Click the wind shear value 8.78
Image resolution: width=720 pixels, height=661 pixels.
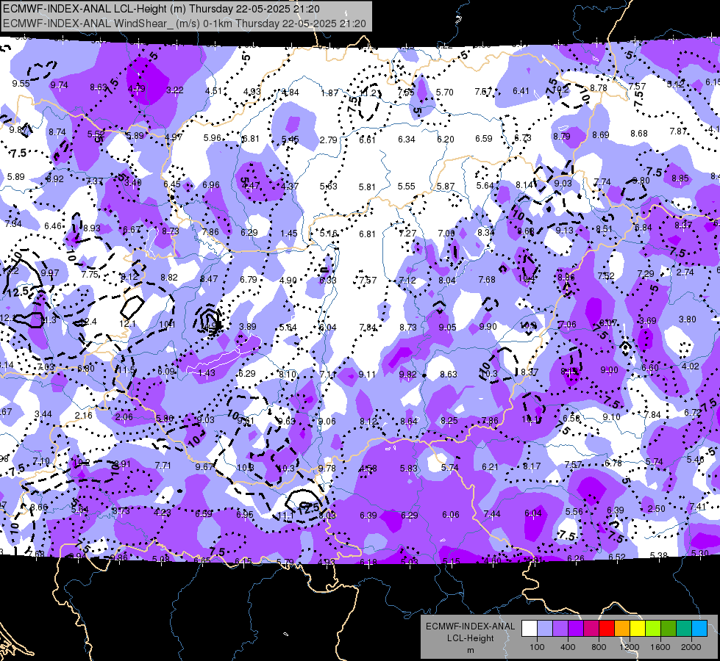pyautogui.click(x=599, y=88)
